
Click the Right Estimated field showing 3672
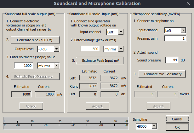(88, 86)
